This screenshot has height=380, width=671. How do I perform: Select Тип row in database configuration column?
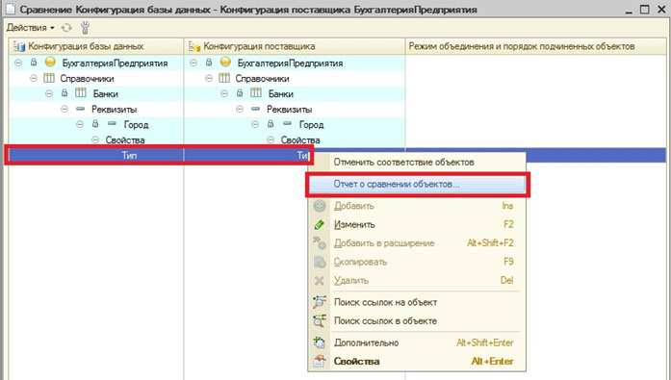click(x=96, y=156)
